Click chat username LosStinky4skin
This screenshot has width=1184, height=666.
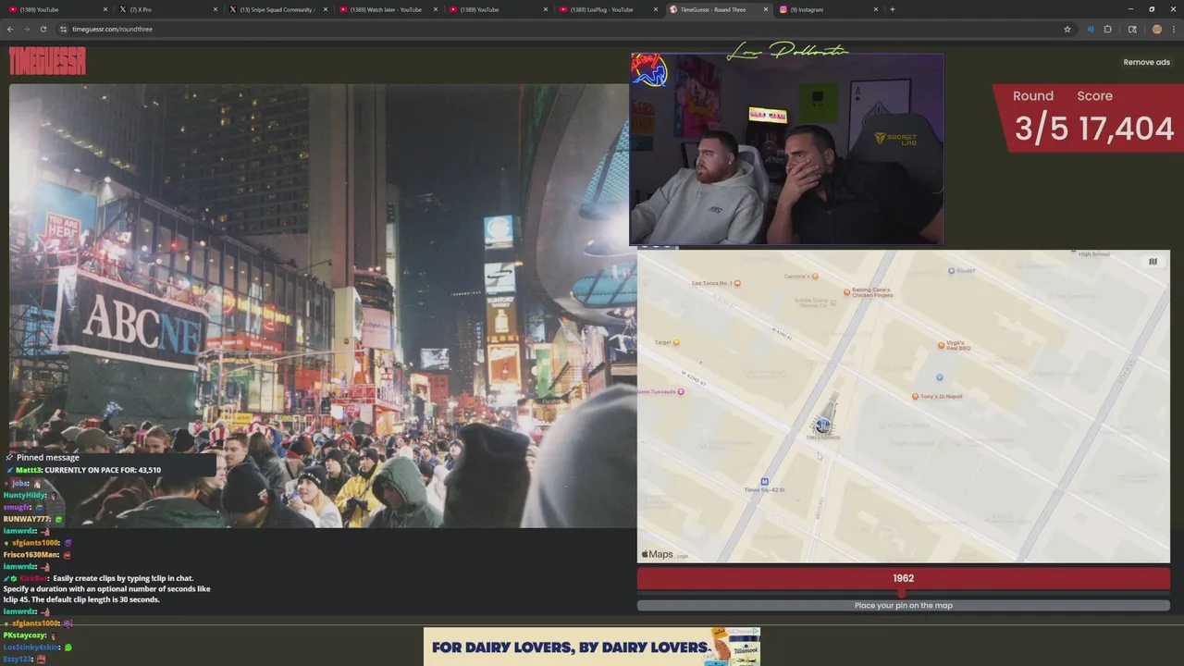(x=31, y=647)
